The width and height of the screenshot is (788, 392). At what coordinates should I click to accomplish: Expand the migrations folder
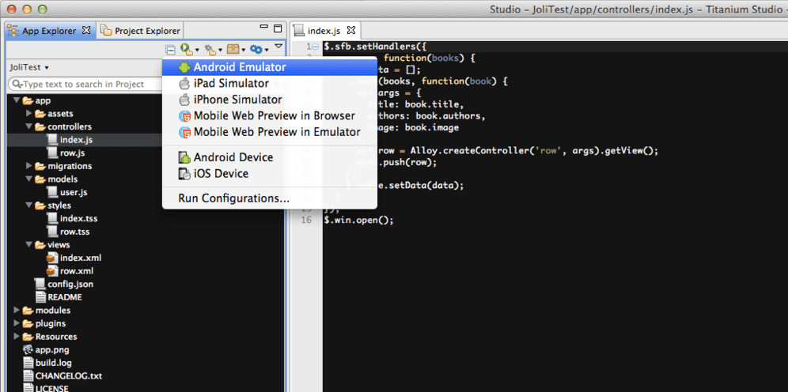coord(29,166)
